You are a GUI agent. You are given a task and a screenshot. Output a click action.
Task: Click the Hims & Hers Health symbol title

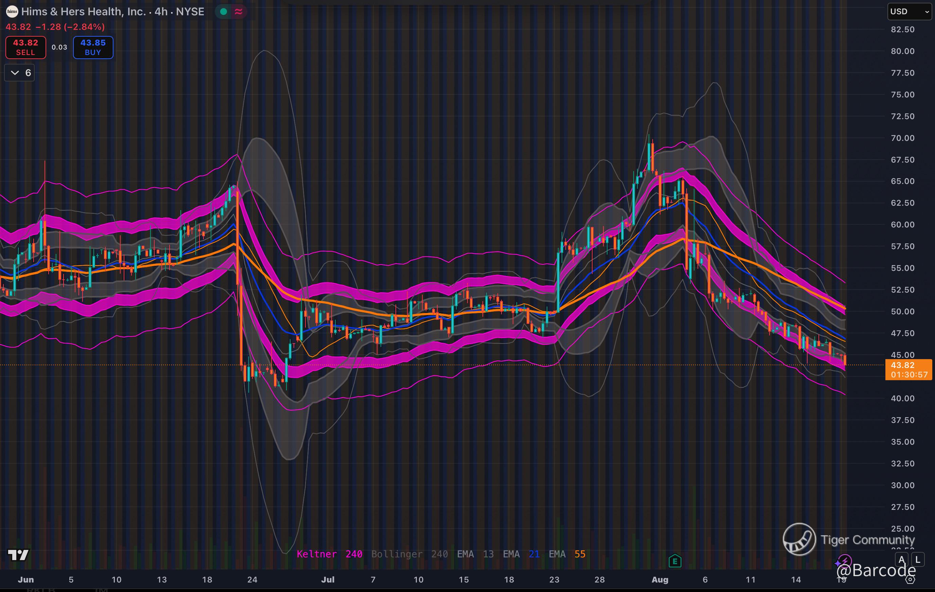84,12
